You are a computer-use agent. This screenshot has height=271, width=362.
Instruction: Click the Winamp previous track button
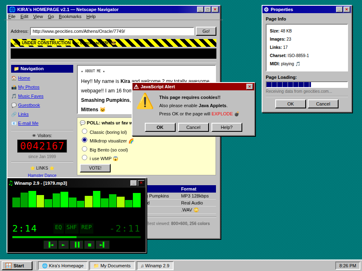tap(51, 245)
